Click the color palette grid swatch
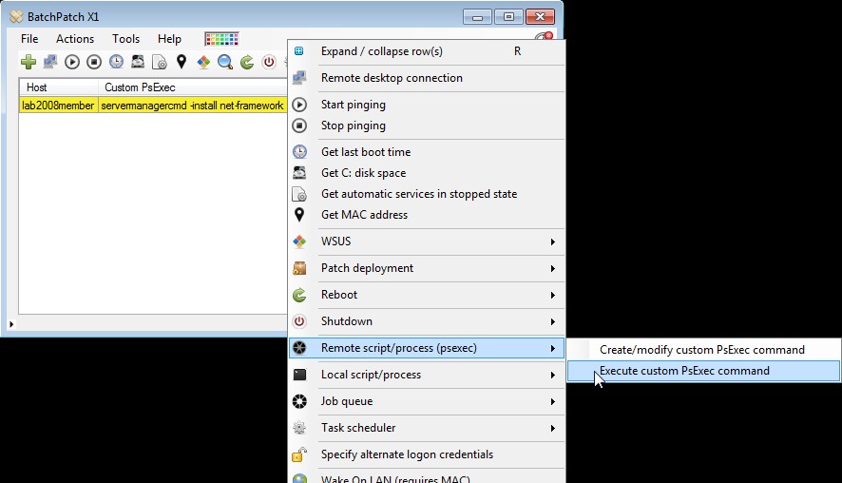The width and height of the screenshot is (842, 483). click(x=221, y=39)
